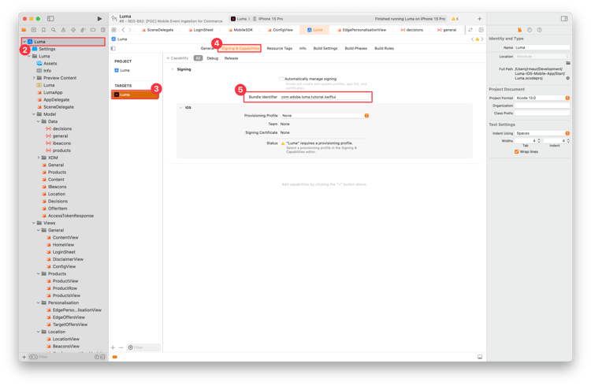Open the Debug navigator icon
The width and height of the screenshot is (591, 386).
[83, 30]
